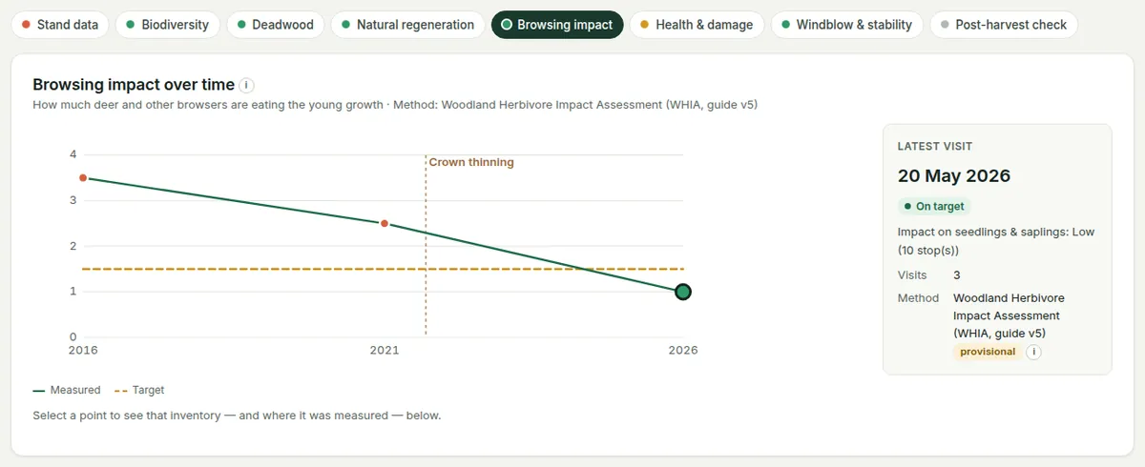The height and width of the screenshot is (467, 1145).
Task: Select the 2026 highlighted data point
Action: [x=683, y=292]
